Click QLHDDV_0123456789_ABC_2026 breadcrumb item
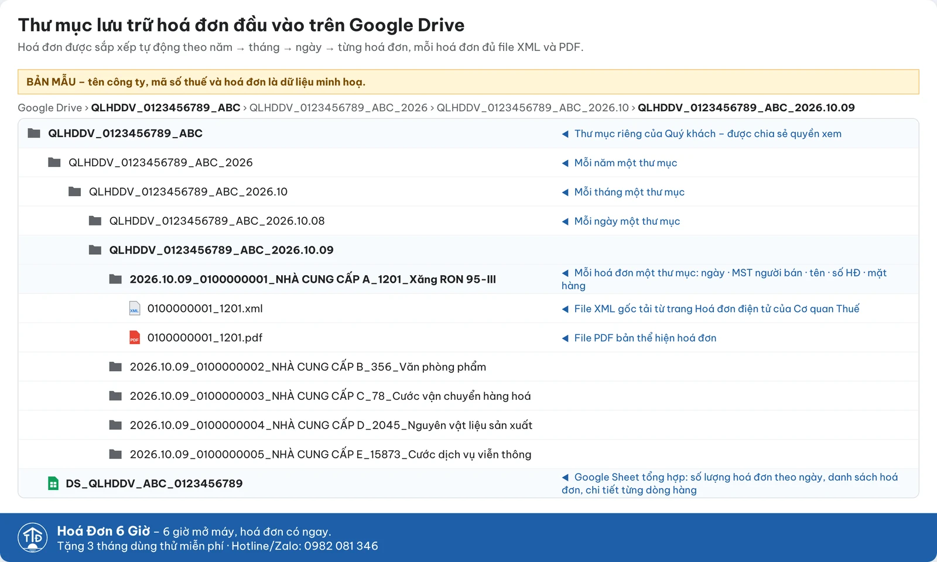 [x=338, y=108]
